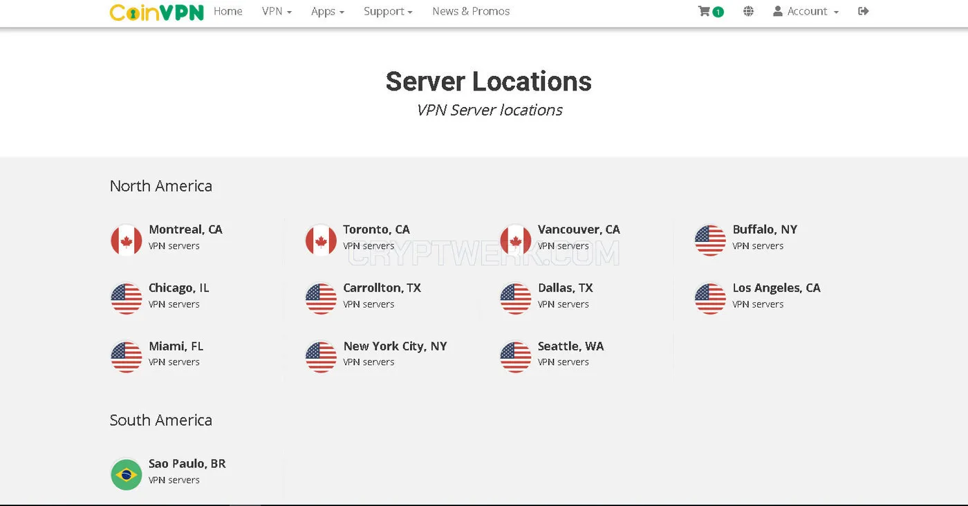Click the New York City flag icon
Screen dimensions: 968x506
tap(321, 357)
